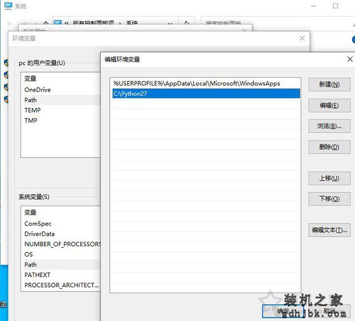Screen dimensions: 355x321
Task: Select NUMBER_OF_PROCESSORS system variable
Action: 61,244
